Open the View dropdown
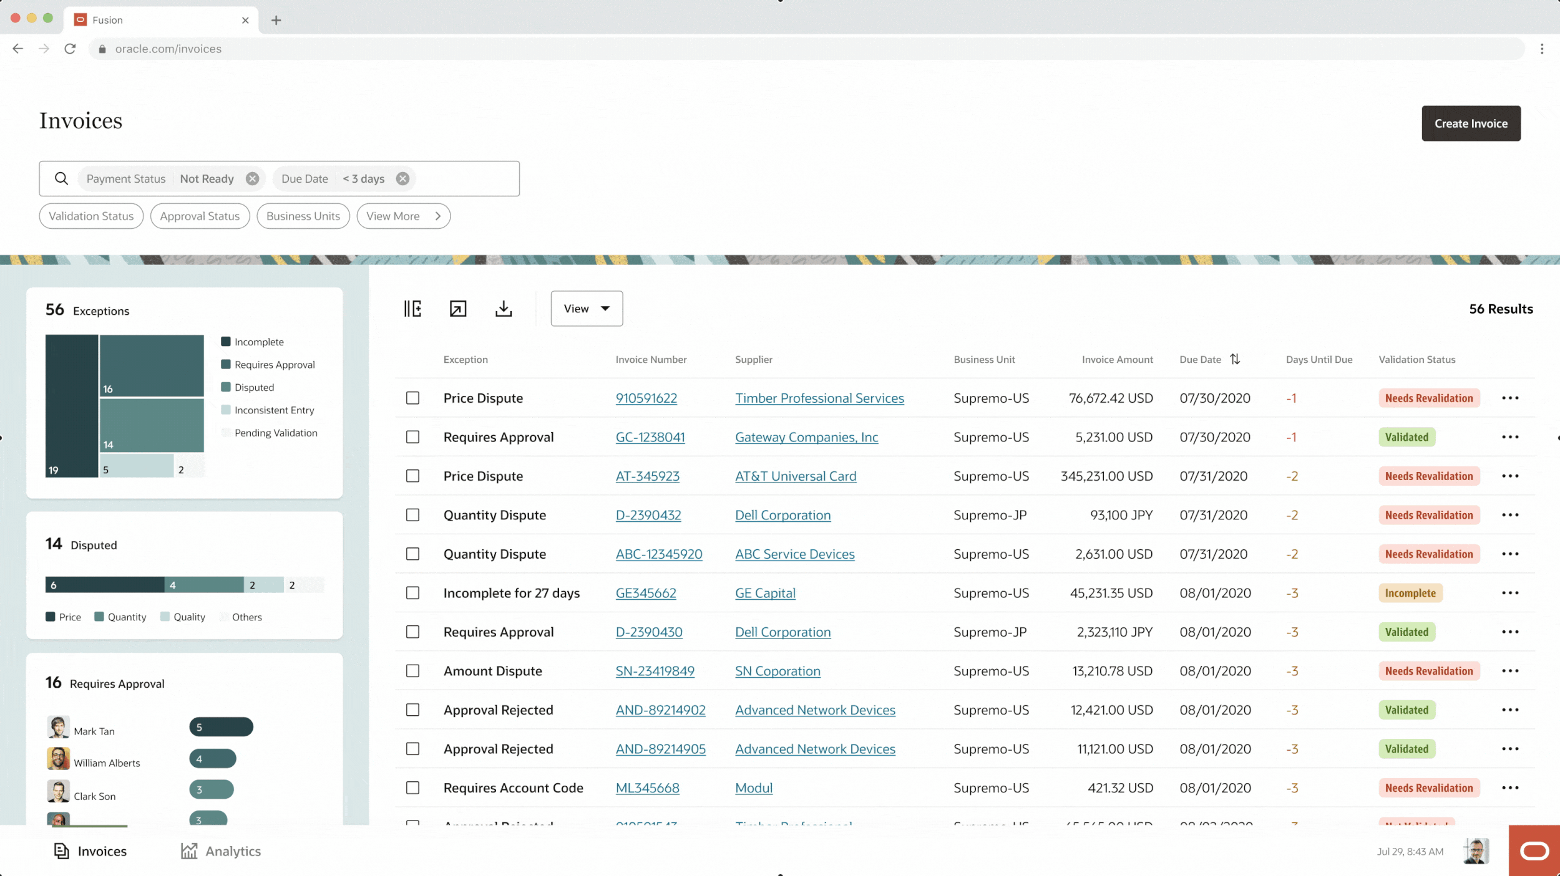The image size is (1560, 876). (x=587, y=309)
